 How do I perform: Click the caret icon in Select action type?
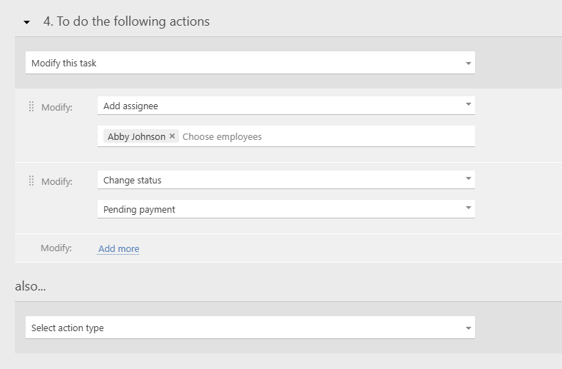tap(469, 328)
